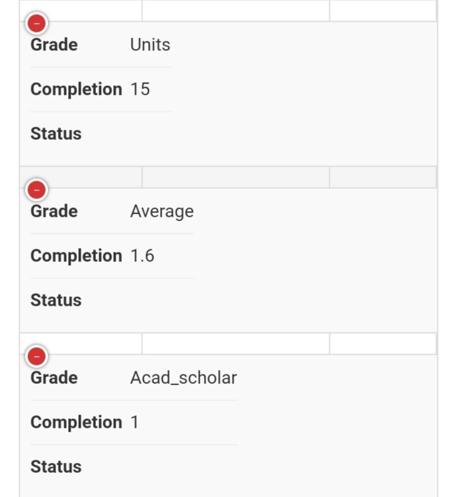The width and height of the screenshot is (457, 497).
Task: Click Status label in Average section
Action: (56, 300)
